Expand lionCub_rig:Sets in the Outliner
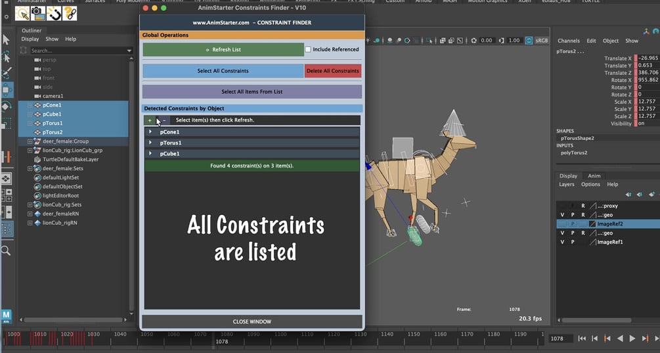 [30, 204]
